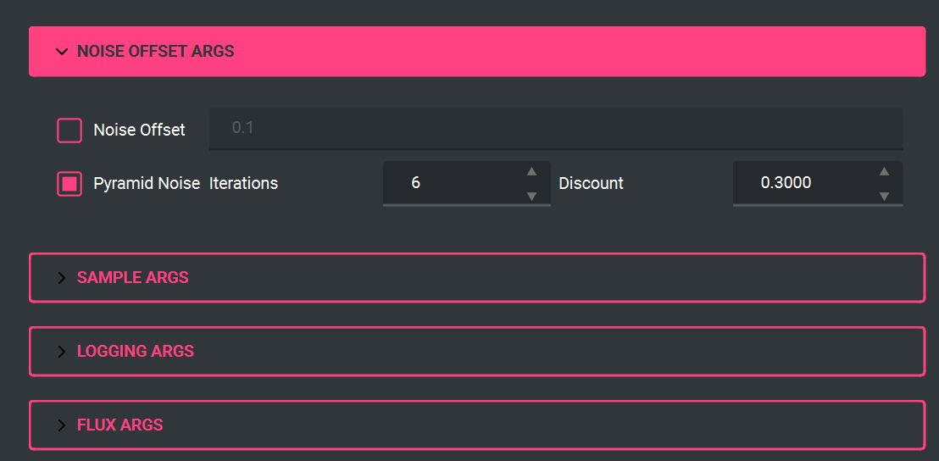Disable the Pyramid Noise checkbox
939x461 pixels.
(69, 183)
